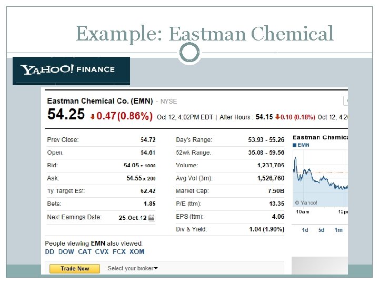The width and height of the screenshot is (379, 284).
Task: Click the after hours price 54.15
Action: pyautogui.click(x=264, y=117)
